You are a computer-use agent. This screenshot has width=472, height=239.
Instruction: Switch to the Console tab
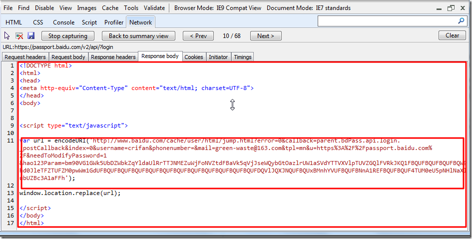click(x=64, y=22)
